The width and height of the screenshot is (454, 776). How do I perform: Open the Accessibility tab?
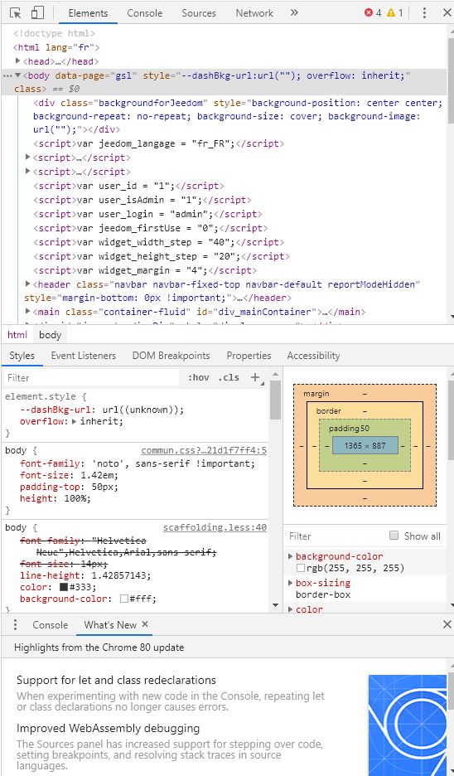coord(313,356)
